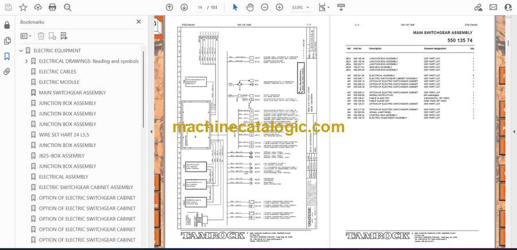Open the share with others icon
Screen dimensions: 517x250
pos(508,7)
